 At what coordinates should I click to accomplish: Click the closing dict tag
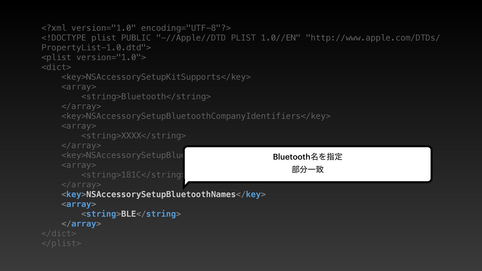pos(59,233)
